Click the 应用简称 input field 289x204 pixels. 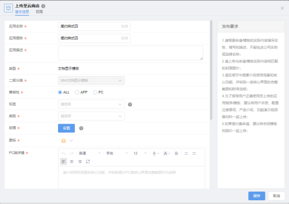coord(94,38)
